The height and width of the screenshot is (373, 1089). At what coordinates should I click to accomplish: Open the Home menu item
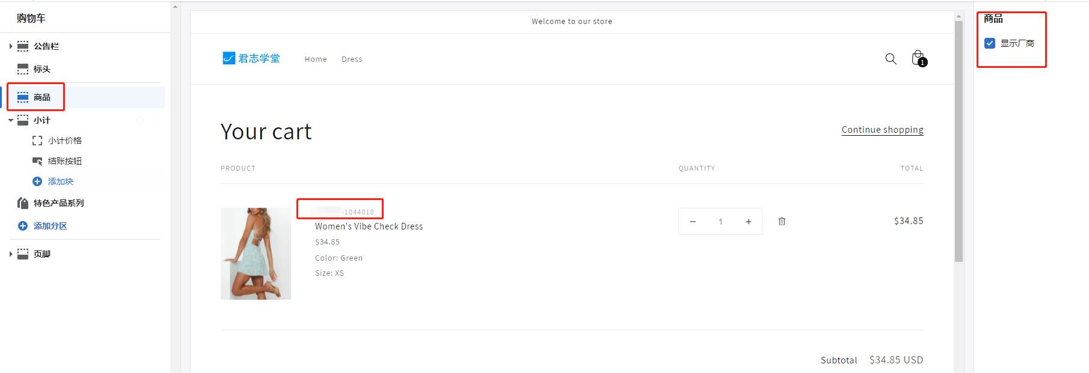(316, 59)
